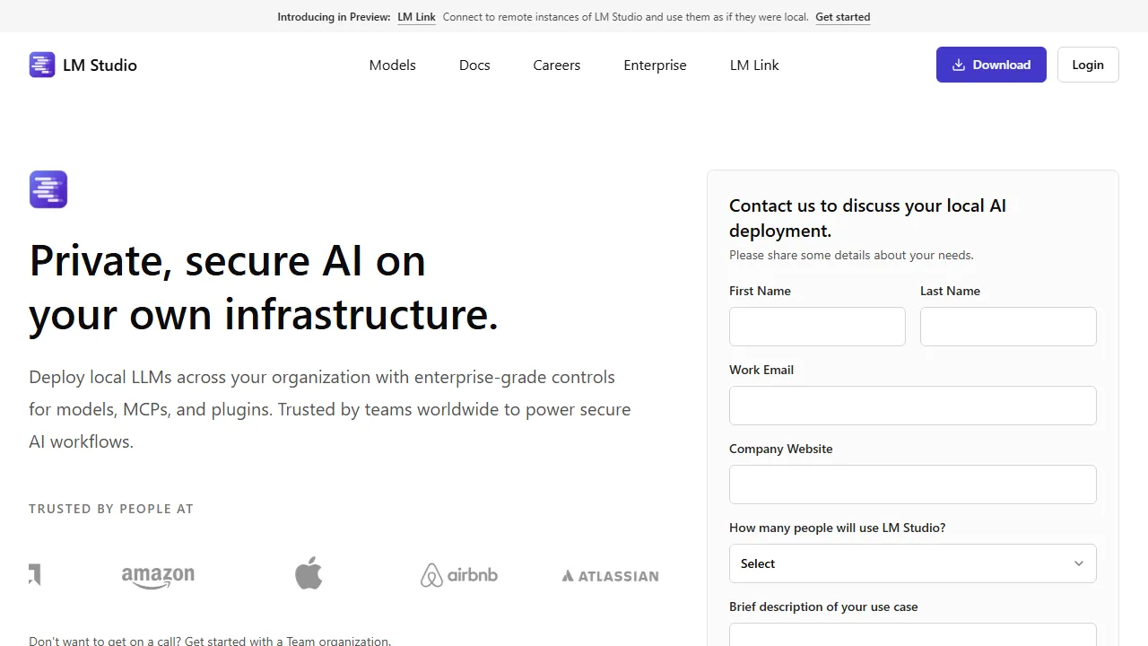The height and width of the screenshot is (646, 1148).
Task: Click the large LM Studio hero logo
Action: coord(48,189)
